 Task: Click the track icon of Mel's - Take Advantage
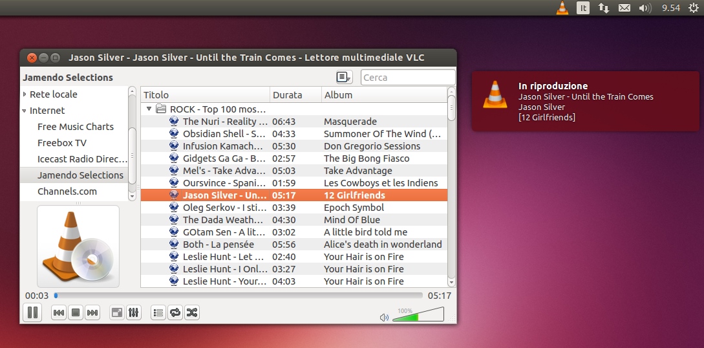(x=174, y=170)
